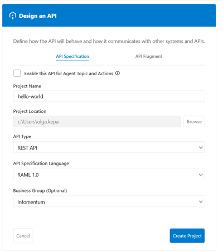This screenshot has height=252, width=223.
Task: Expand the Business Group dropdown
Action: point(109,201)
